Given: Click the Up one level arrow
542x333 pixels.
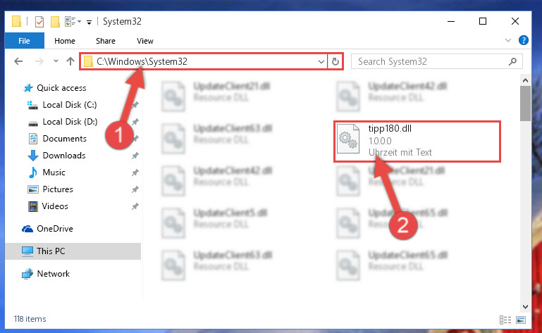Looking at the screenshot, I should click(70, 61).
